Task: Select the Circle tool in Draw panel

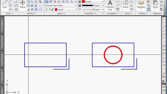Action: tap(10, 5)
